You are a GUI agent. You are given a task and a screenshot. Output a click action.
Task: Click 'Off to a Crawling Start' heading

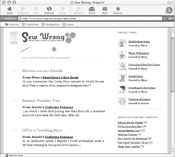[x=42, y=130]
